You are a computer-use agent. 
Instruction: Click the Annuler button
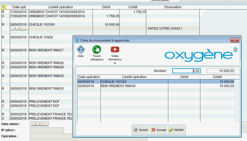point(159,130)
